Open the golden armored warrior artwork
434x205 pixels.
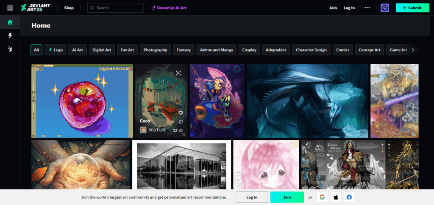(395, 101)
